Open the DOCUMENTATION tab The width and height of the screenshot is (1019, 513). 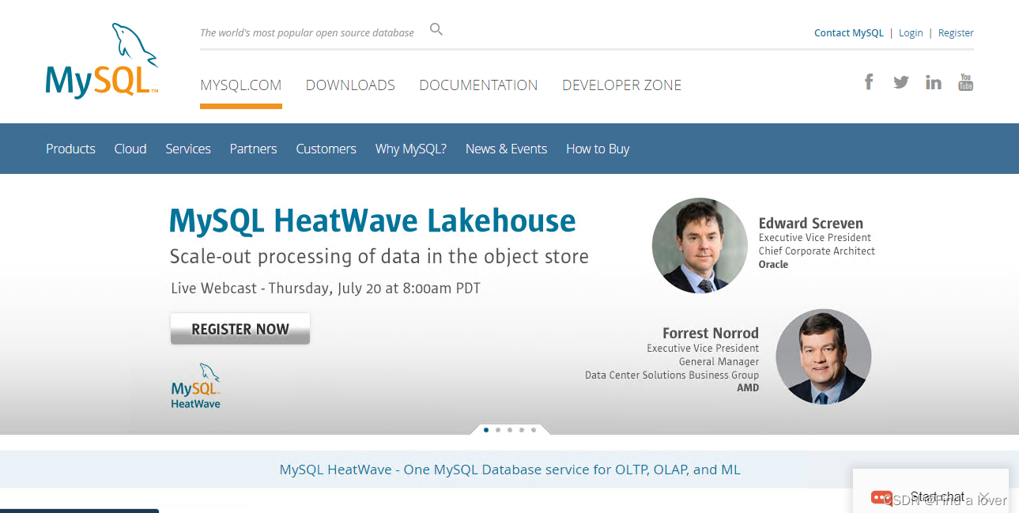(x=478, y=85)
